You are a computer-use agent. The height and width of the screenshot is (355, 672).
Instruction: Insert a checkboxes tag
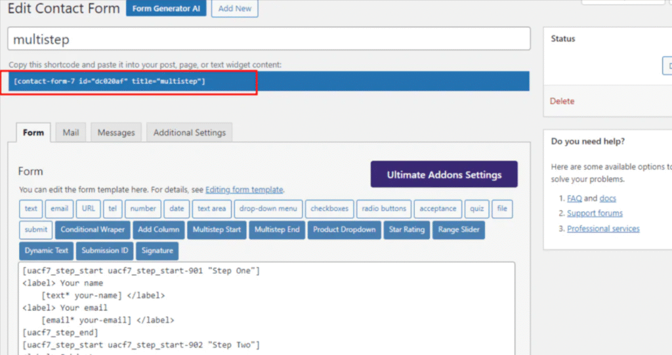(x=329, y=209)
